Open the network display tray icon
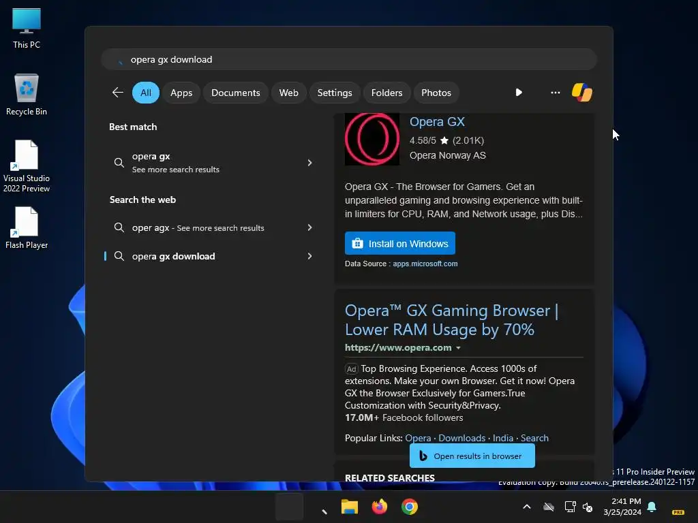698x523 pixels. tap(570, 507)
